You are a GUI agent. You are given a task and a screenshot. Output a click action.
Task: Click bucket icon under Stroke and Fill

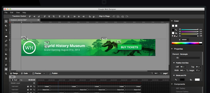[x=191, y=80]
